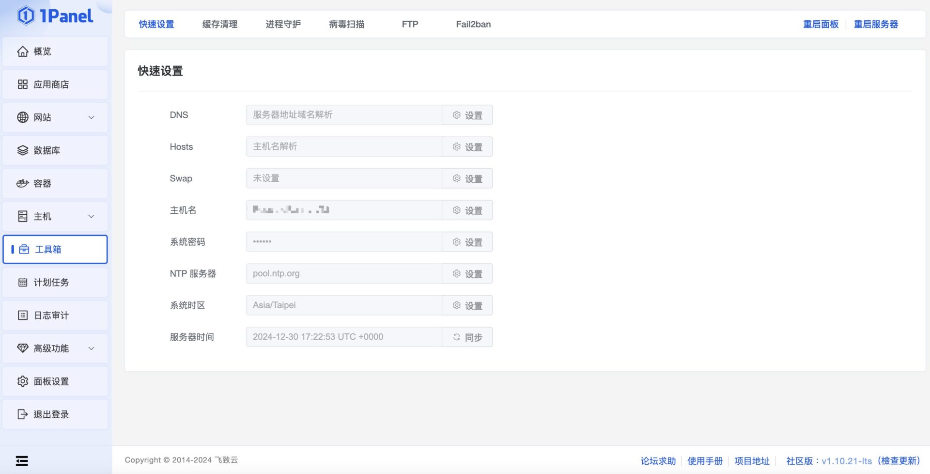930x474 pixels.
Task: Click gear icon in 系统密码 row
Action: pyautogui.click(x=457, y=241)
